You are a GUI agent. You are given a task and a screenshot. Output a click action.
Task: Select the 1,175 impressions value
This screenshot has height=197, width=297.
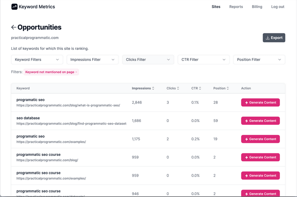point(136,139)
